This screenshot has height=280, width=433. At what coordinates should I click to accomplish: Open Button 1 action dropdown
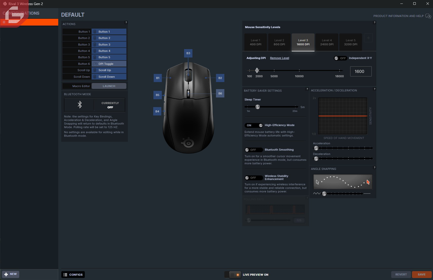coord(109,32)
